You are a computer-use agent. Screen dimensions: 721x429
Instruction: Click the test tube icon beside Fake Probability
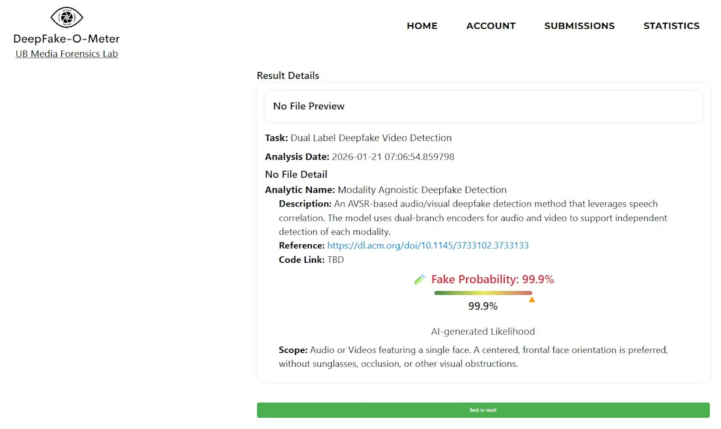pyautogui.click(x=420, y=280)
